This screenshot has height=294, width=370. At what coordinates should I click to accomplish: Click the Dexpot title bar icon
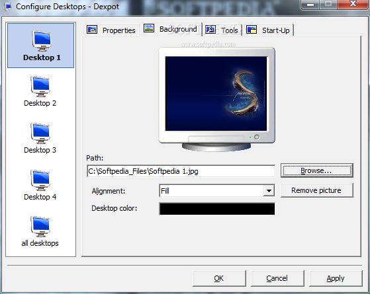click(8, 7)
